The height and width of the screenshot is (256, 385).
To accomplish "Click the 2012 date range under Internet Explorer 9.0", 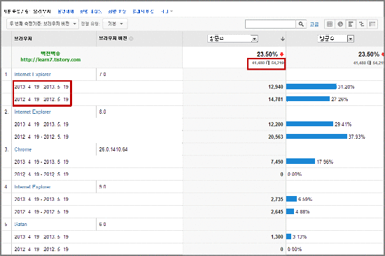I will [x=41, y=211].
